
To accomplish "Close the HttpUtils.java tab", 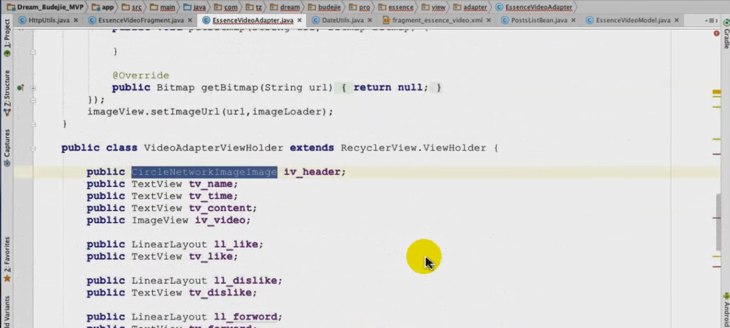I will (76, 20).
